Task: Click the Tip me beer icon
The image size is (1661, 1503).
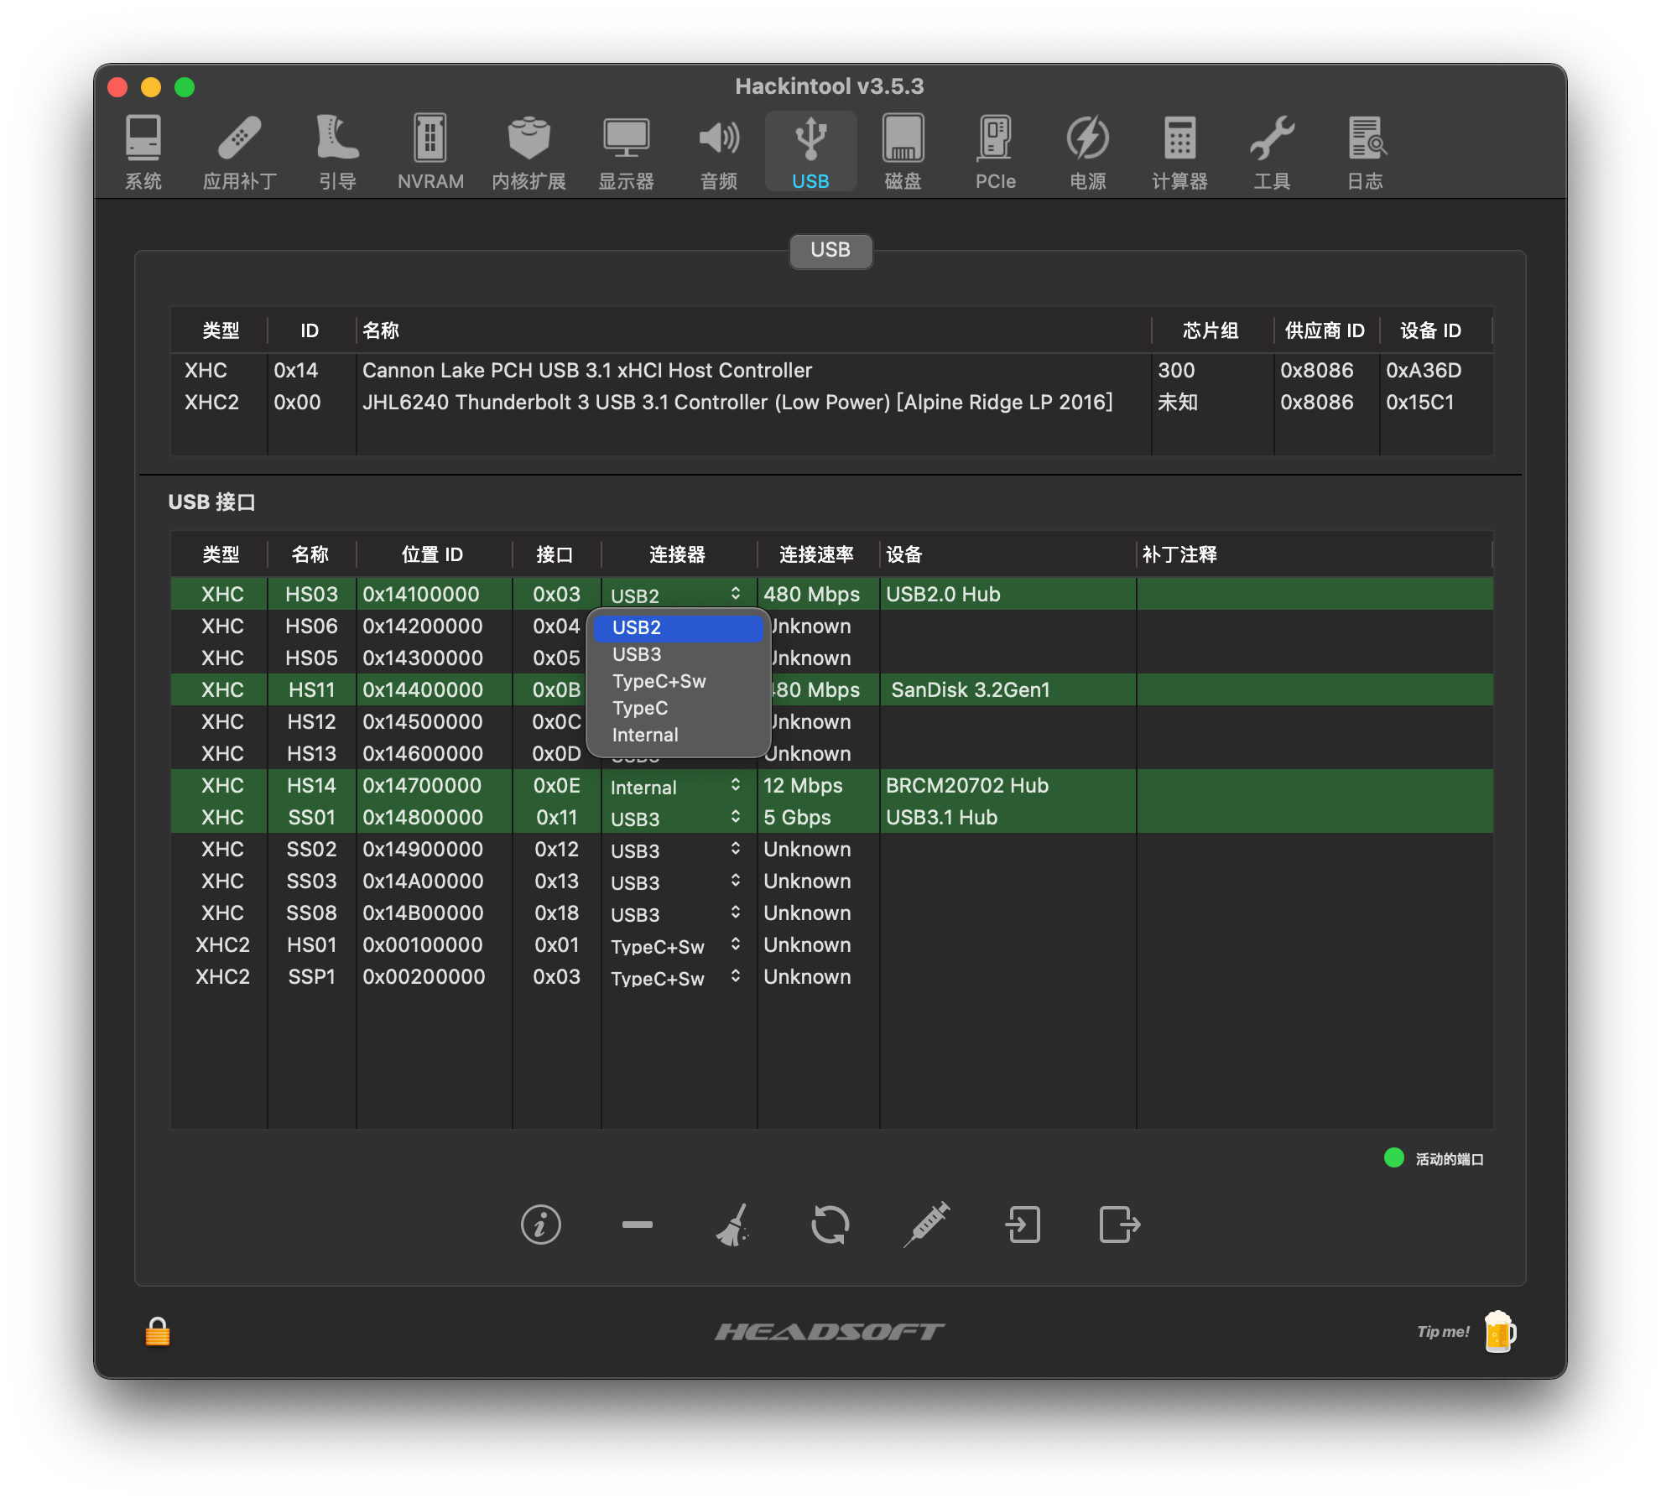Action: click(1499, 1331)
